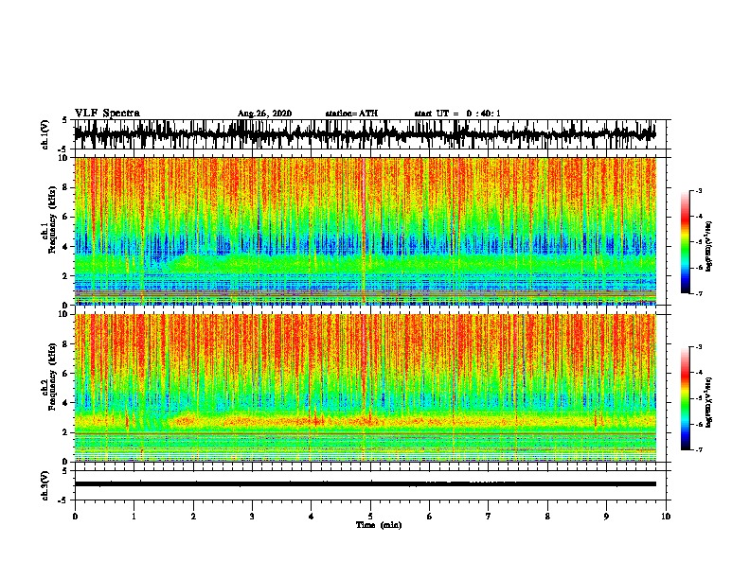Click the log(PSD) label beside ch.1 color bar
The image size is (750, 579).
coord(709,247)
